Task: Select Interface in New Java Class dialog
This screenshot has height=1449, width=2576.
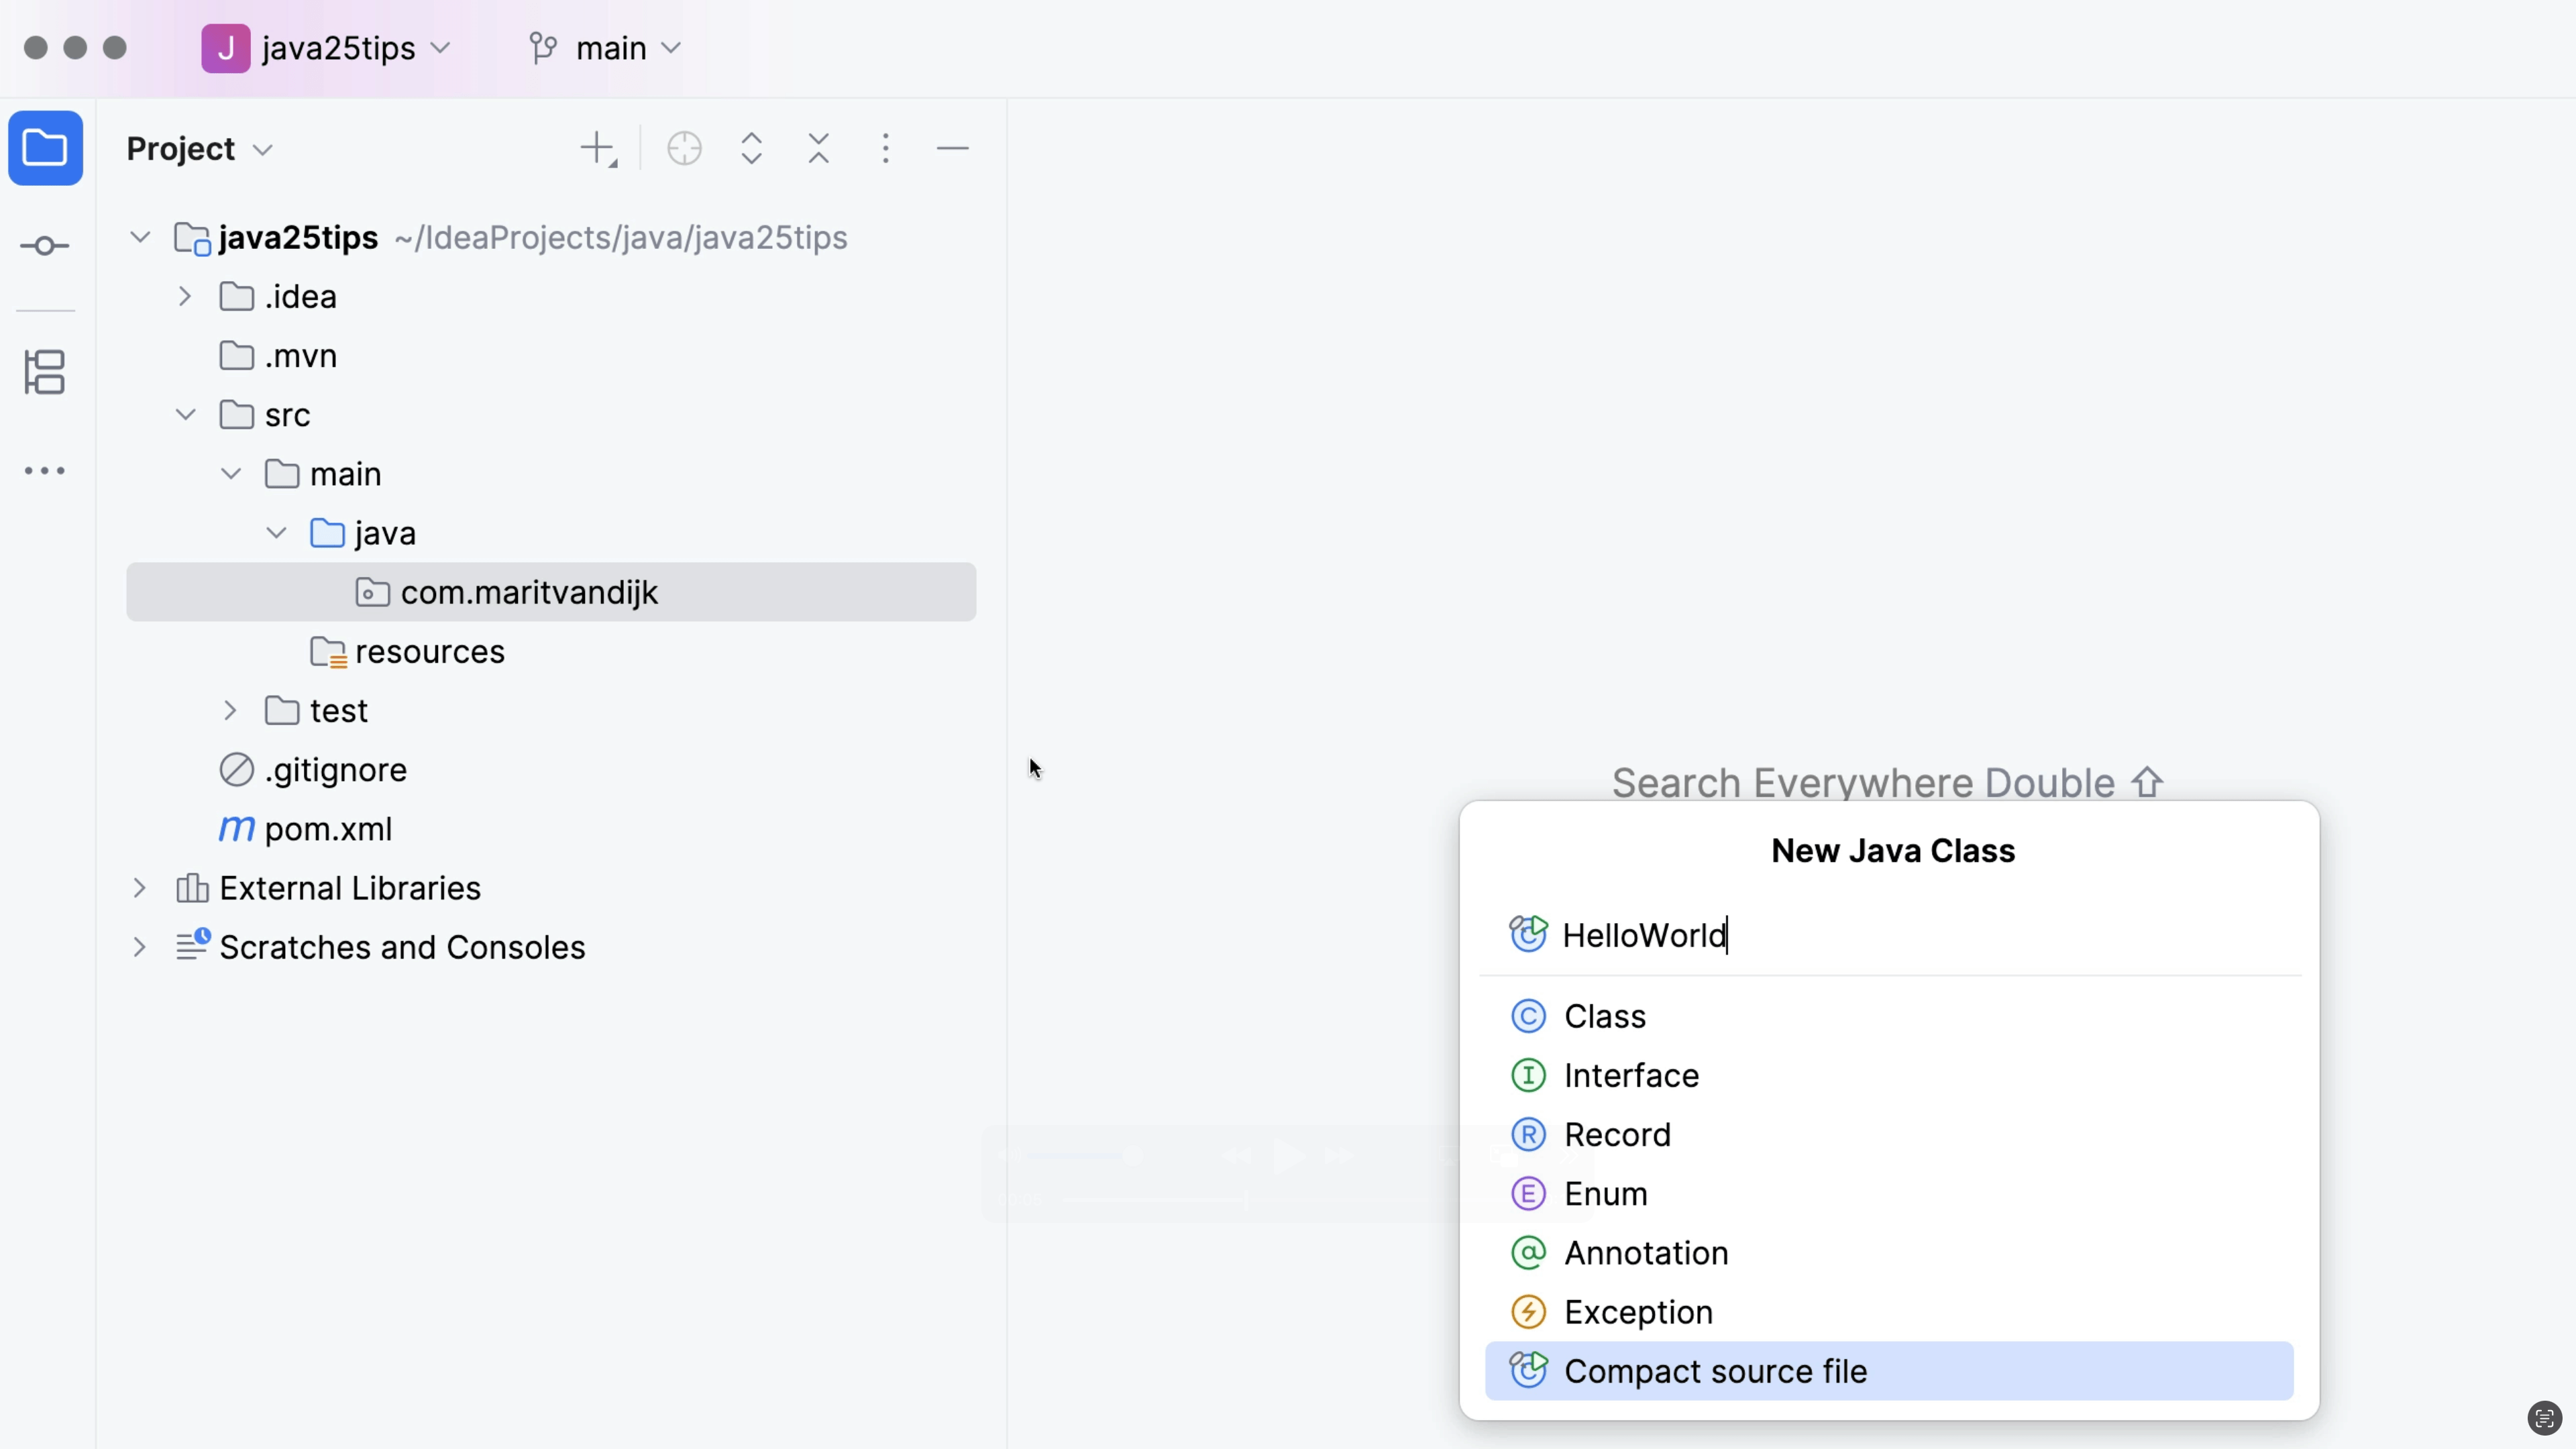Action: 1630,1075
